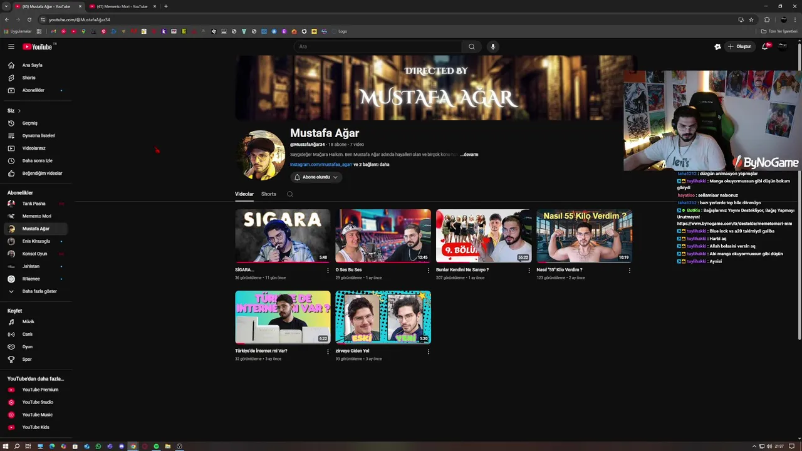Open more options for zirveye Giden Yol
The image size is (802, 451).
click(429, 352)
